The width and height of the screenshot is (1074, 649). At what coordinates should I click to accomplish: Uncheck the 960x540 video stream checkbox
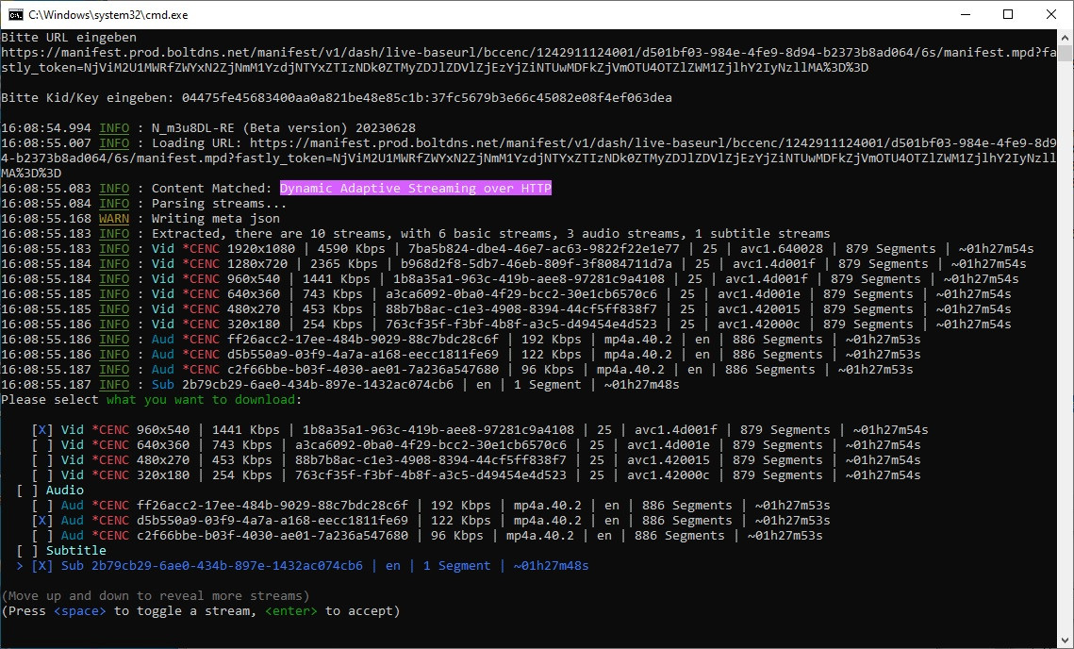coord(42,430)
